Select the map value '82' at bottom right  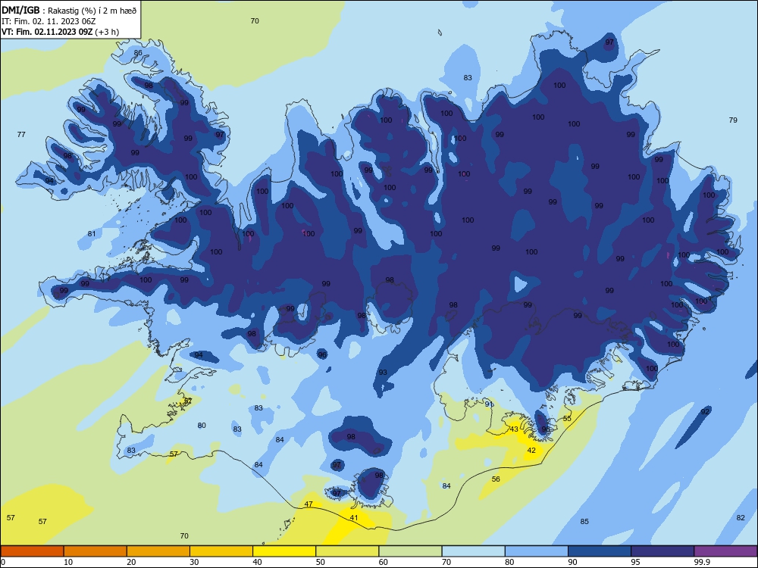741,518
